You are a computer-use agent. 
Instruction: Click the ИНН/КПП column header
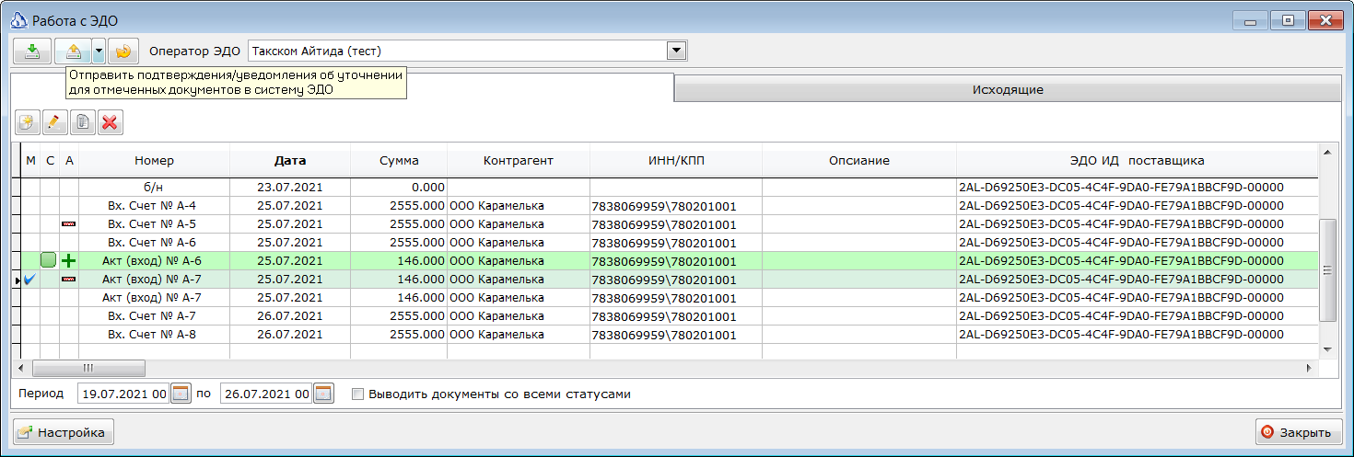click(676, 160)
